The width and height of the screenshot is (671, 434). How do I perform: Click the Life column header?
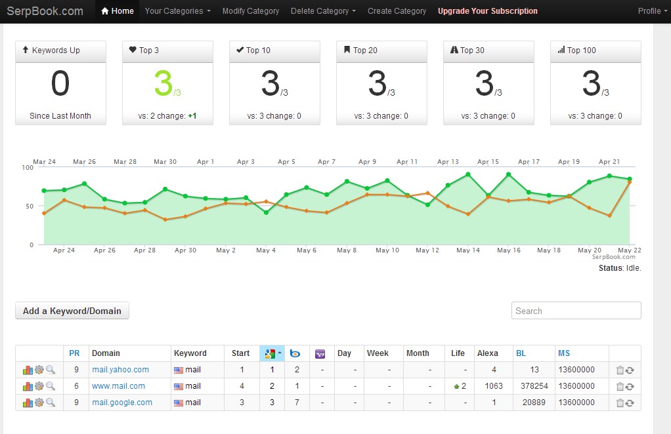pos(458,353)
